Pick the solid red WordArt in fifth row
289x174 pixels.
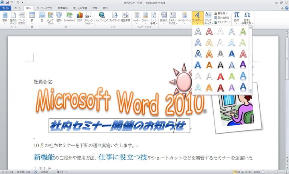click(x=220, y=76)
